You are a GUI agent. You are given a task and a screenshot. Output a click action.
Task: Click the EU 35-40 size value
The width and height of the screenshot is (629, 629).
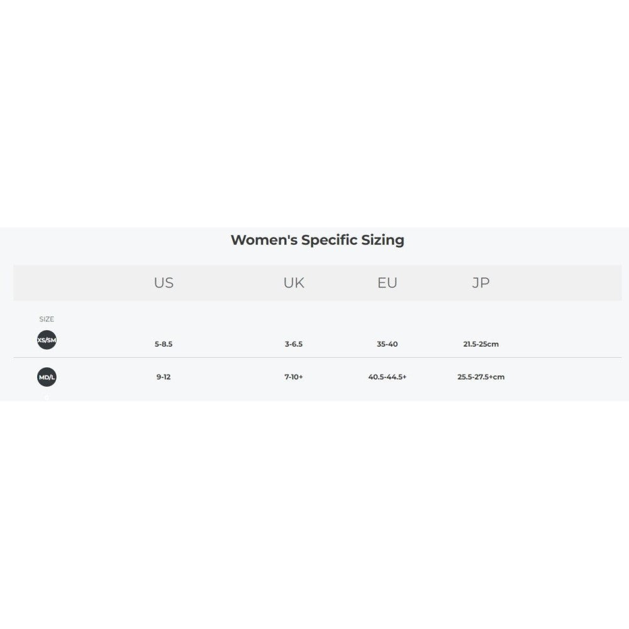(x=387, y=344)
